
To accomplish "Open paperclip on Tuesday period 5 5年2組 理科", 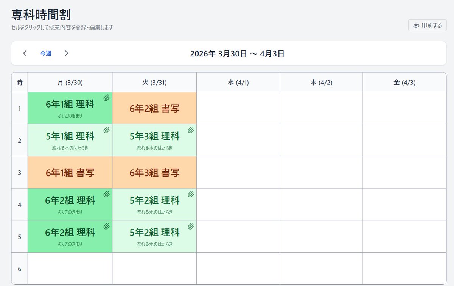I will (x=191, y=226).
